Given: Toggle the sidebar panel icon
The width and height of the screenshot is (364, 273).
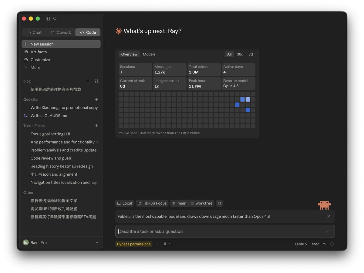Looking at the screenshot, I should [x=48, y=19].
